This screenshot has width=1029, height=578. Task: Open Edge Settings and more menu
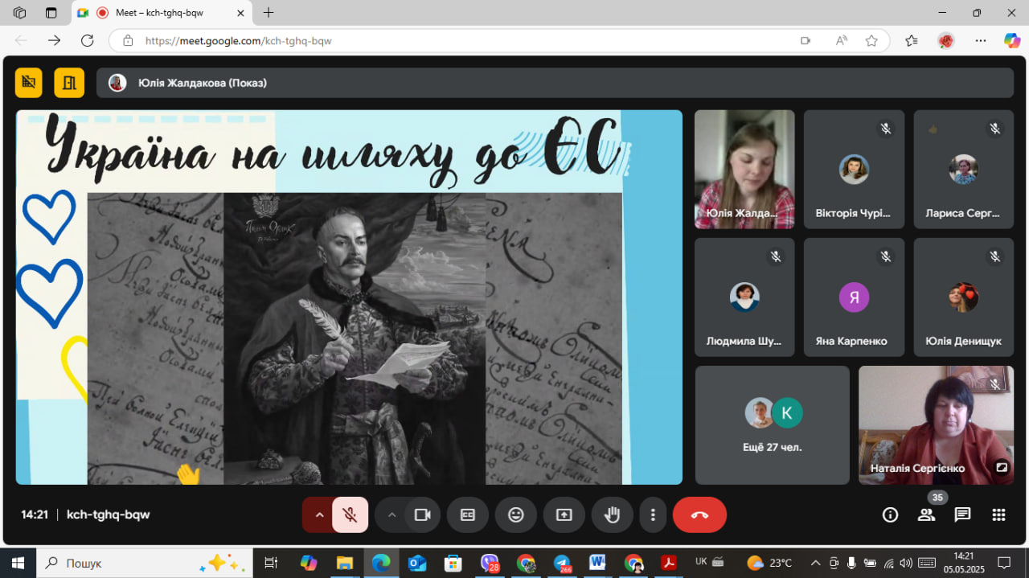(980, 40)
